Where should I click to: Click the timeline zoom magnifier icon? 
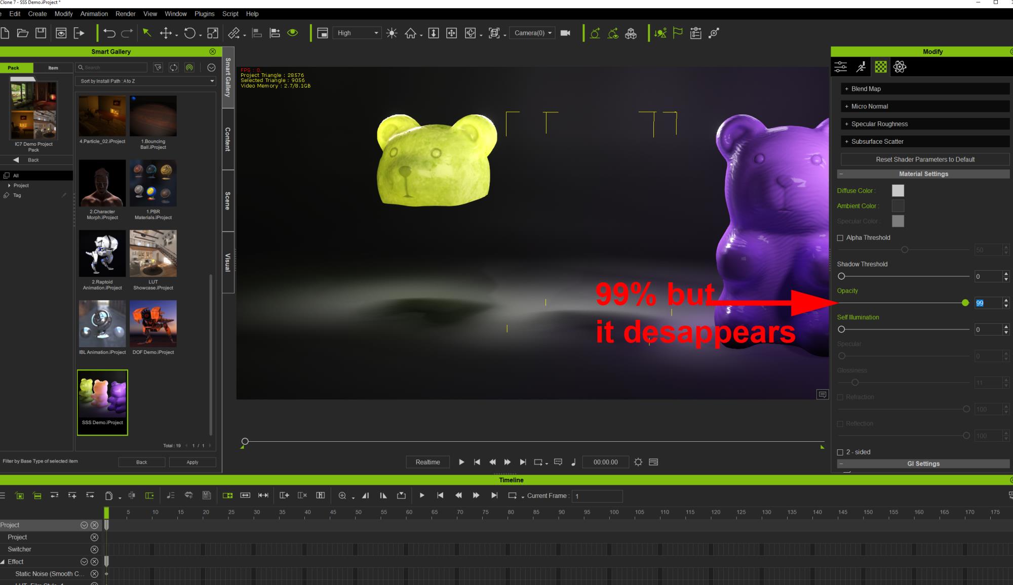click(342, 495)
